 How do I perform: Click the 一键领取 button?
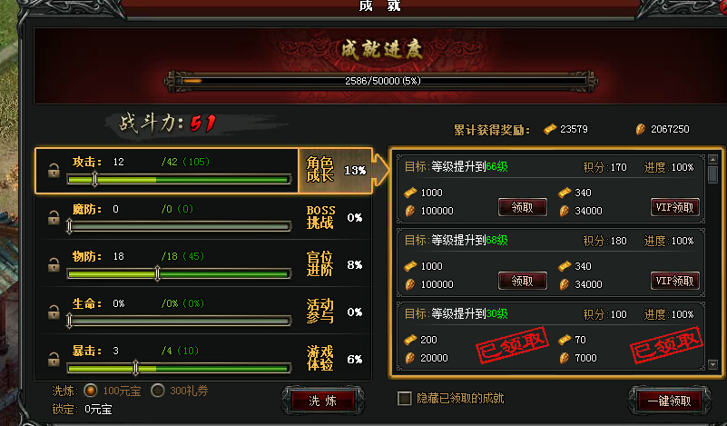[669, 401]
